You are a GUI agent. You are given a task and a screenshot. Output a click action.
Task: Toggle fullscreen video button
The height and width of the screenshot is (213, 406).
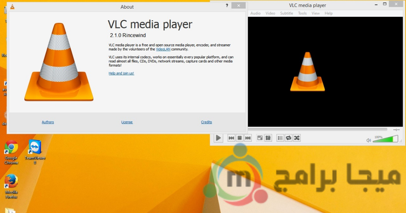click(x=260, y=138)
